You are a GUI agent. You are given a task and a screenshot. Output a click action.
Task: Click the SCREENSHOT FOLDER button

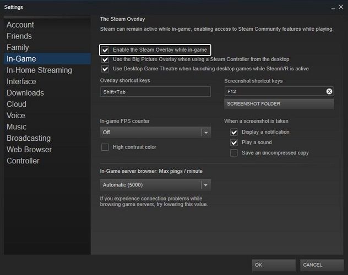point(279,104)
